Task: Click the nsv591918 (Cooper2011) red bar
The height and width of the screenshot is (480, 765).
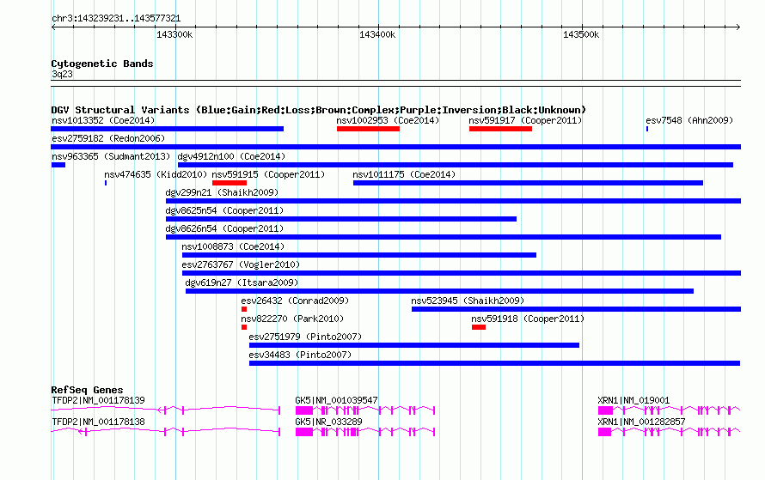Action: point(479,327)
